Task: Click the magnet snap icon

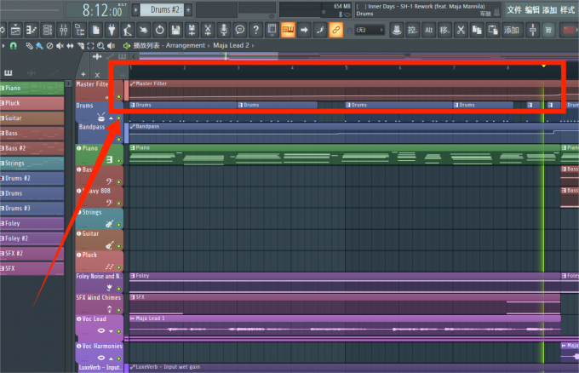Action: 14,45
